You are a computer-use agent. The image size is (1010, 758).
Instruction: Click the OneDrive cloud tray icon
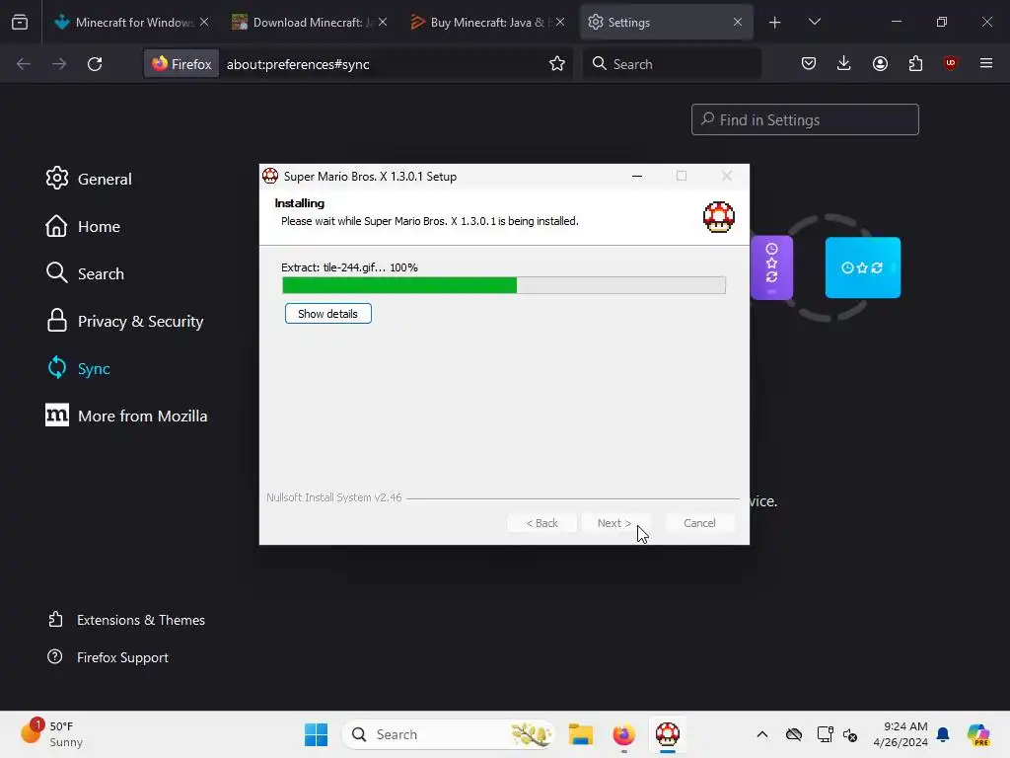coord(794,734)
